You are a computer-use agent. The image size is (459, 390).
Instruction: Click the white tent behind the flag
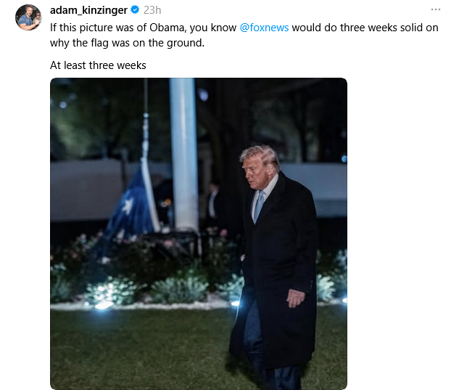[86, 190]
